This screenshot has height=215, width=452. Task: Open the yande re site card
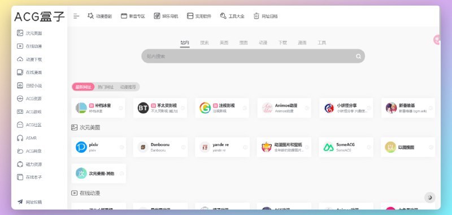click(x=222, y=147)
